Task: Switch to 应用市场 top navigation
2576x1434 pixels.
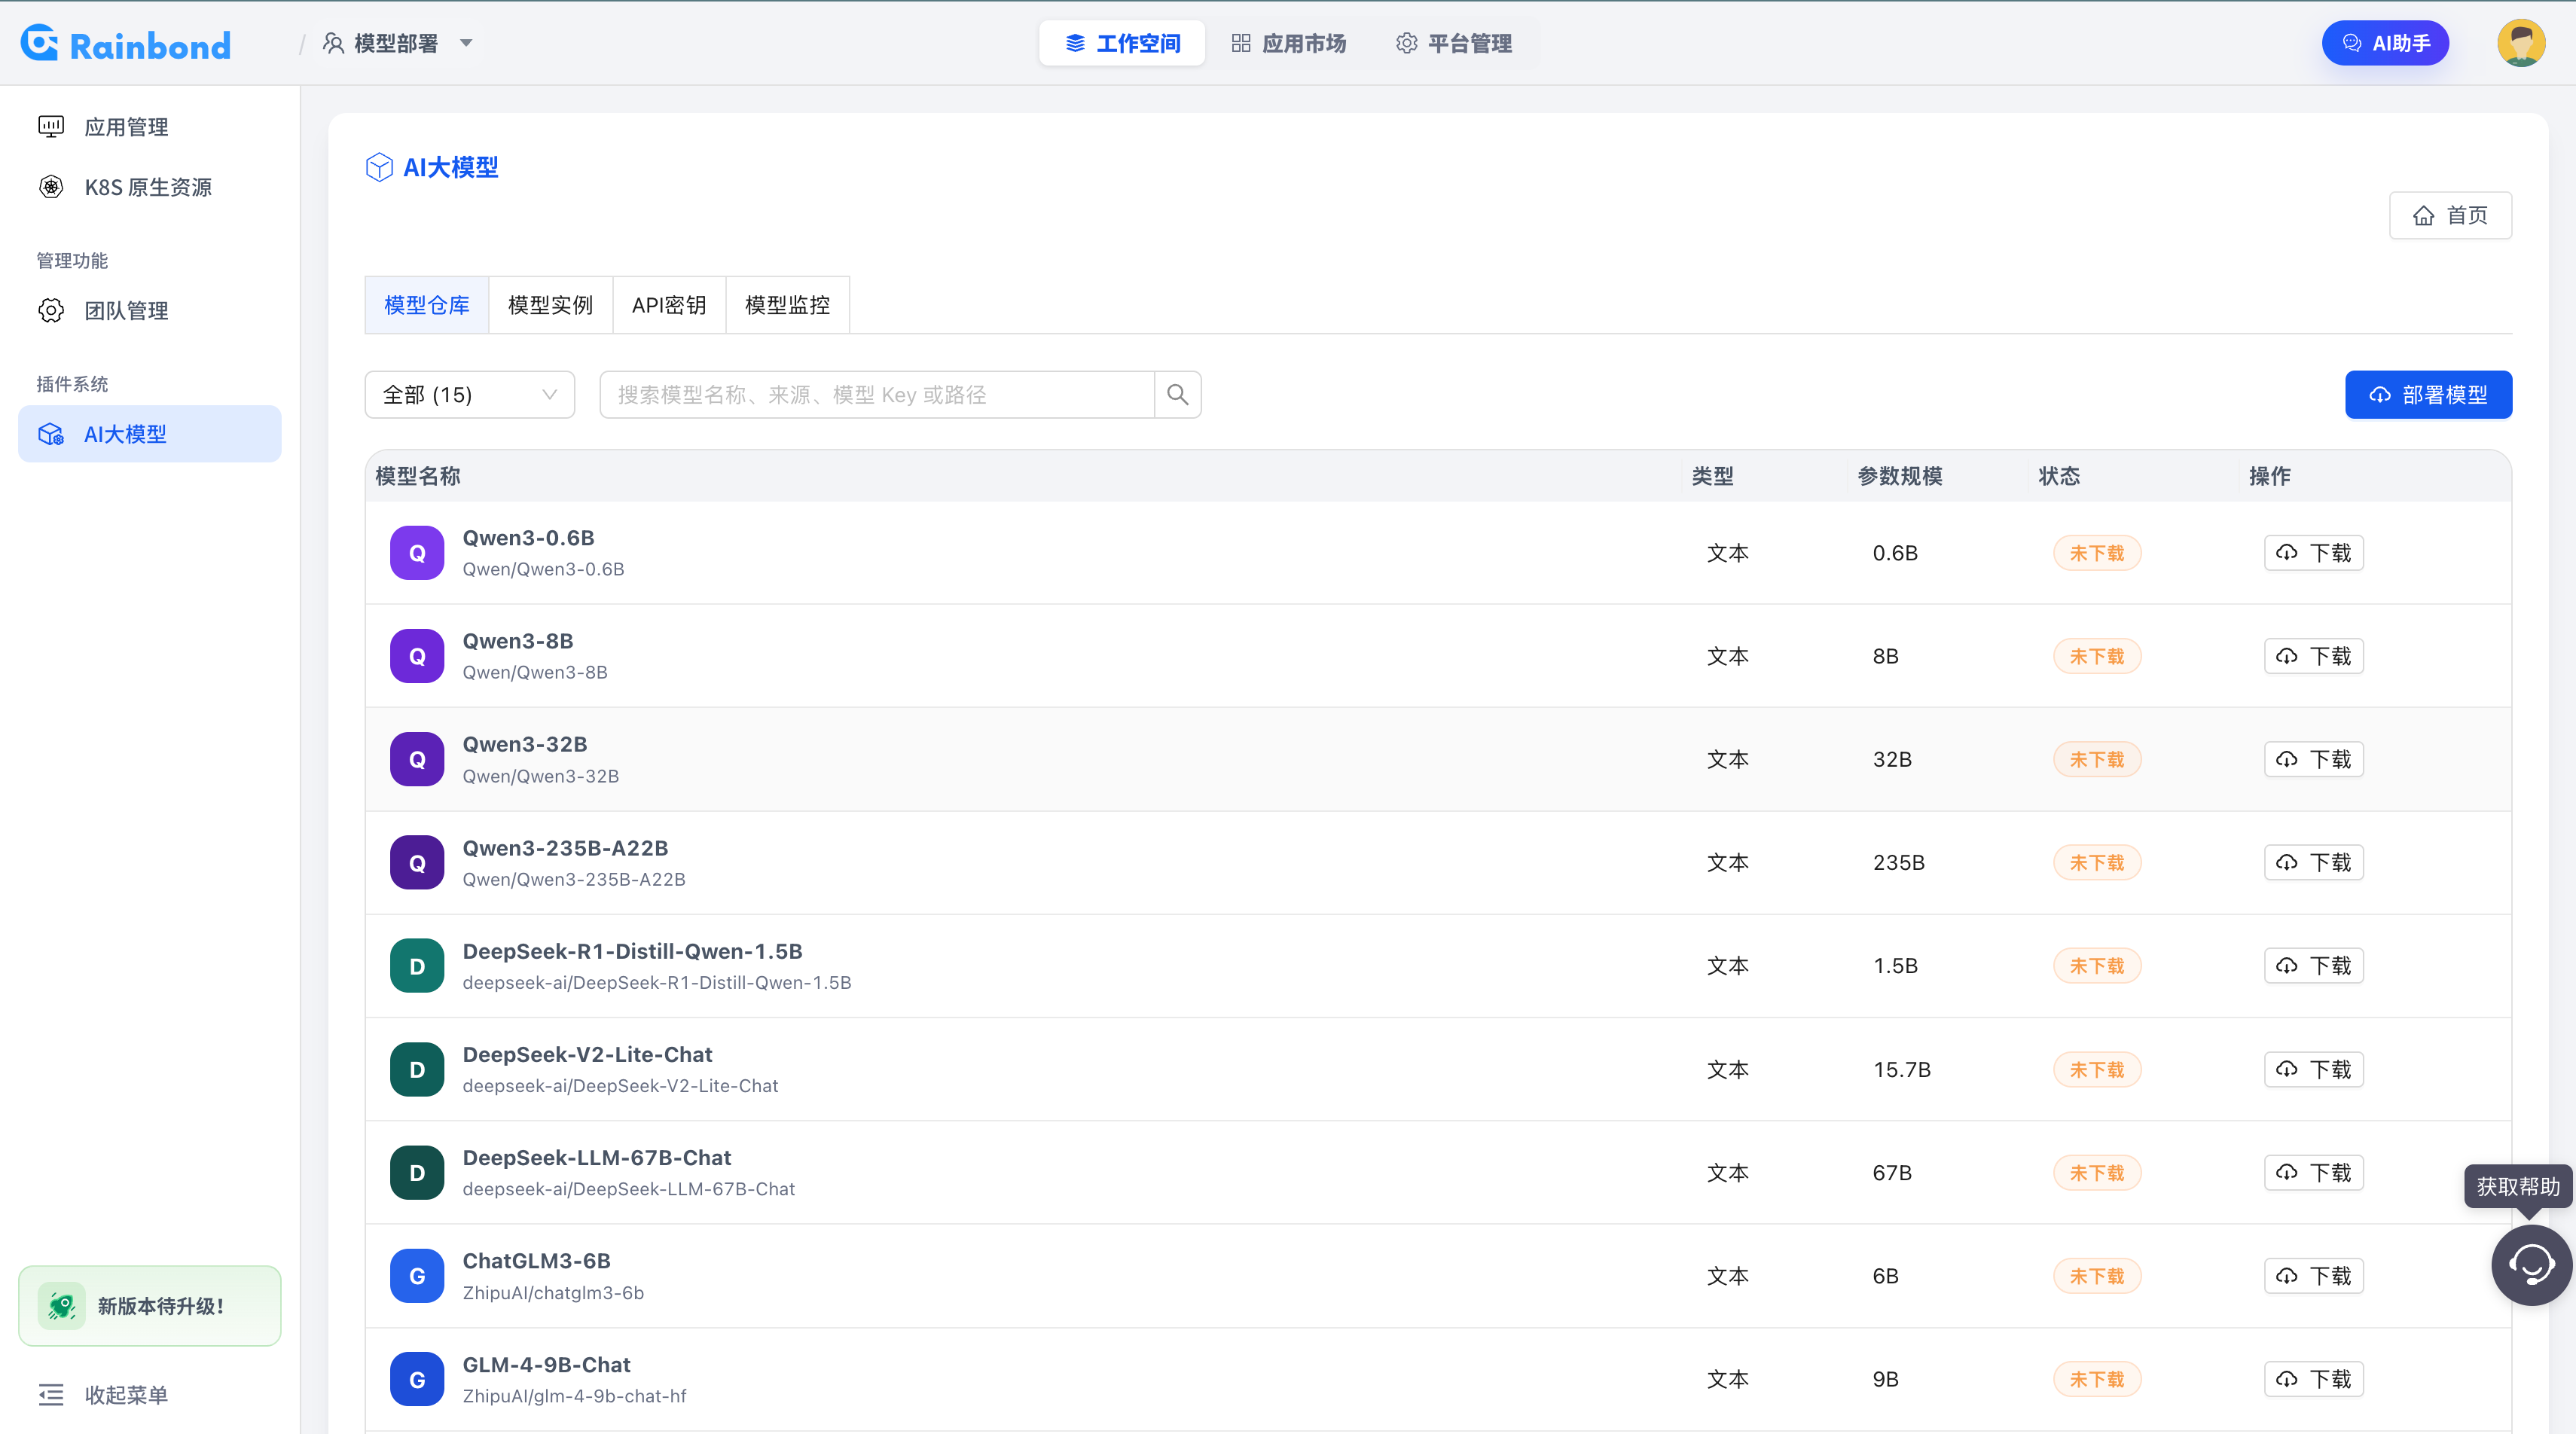Action: 1288,43
